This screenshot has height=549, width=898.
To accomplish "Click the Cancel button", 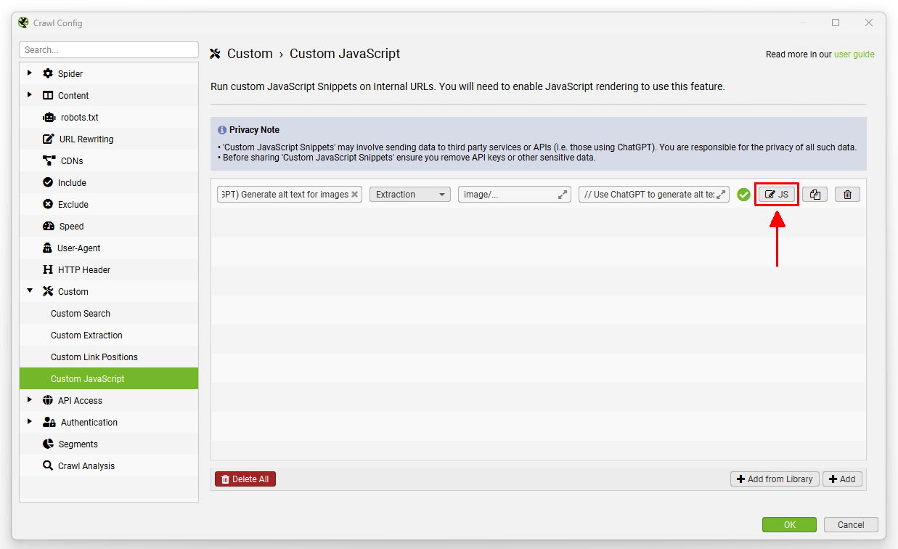I will [x=851, y=524].
